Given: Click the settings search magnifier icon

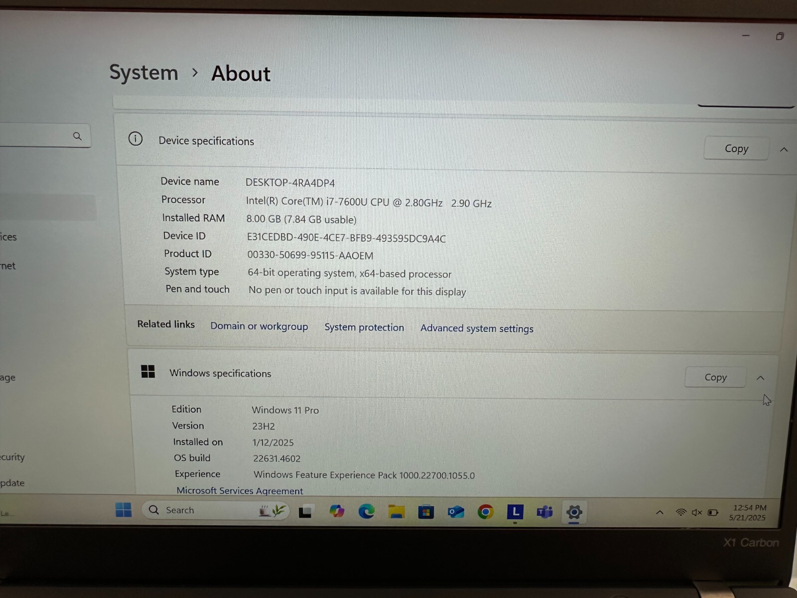Looking at the screenshot, I should click(x=77, y=136).
